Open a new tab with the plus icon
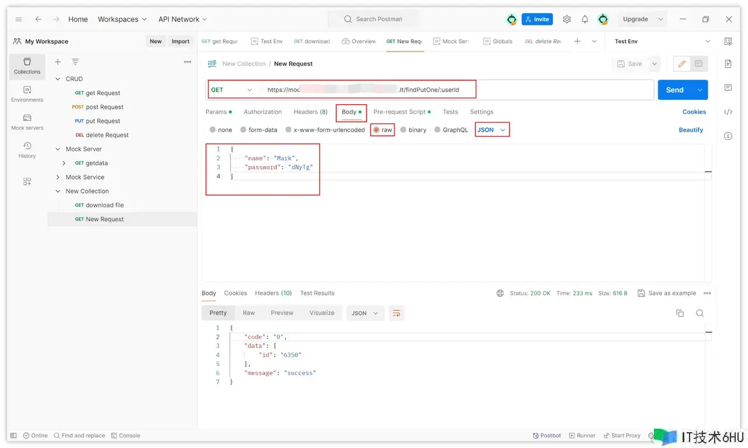 (577, 42)
